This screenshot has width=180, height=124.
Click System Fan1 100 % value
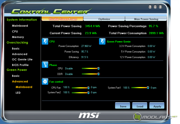126,88
